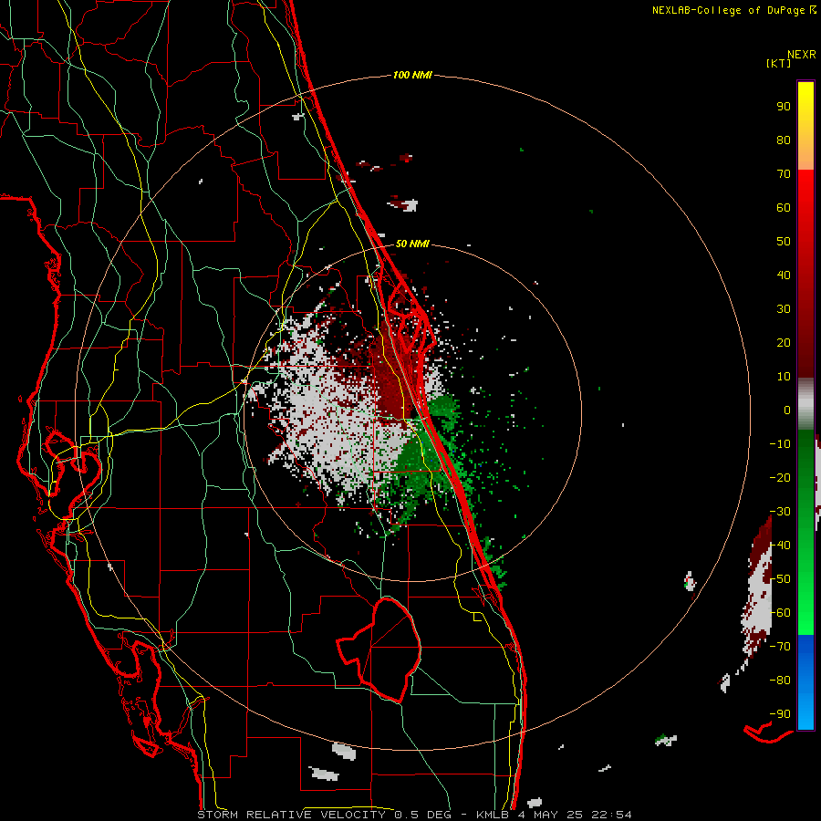Click the -40 value on the velocity scale

[x=780, y=546]
